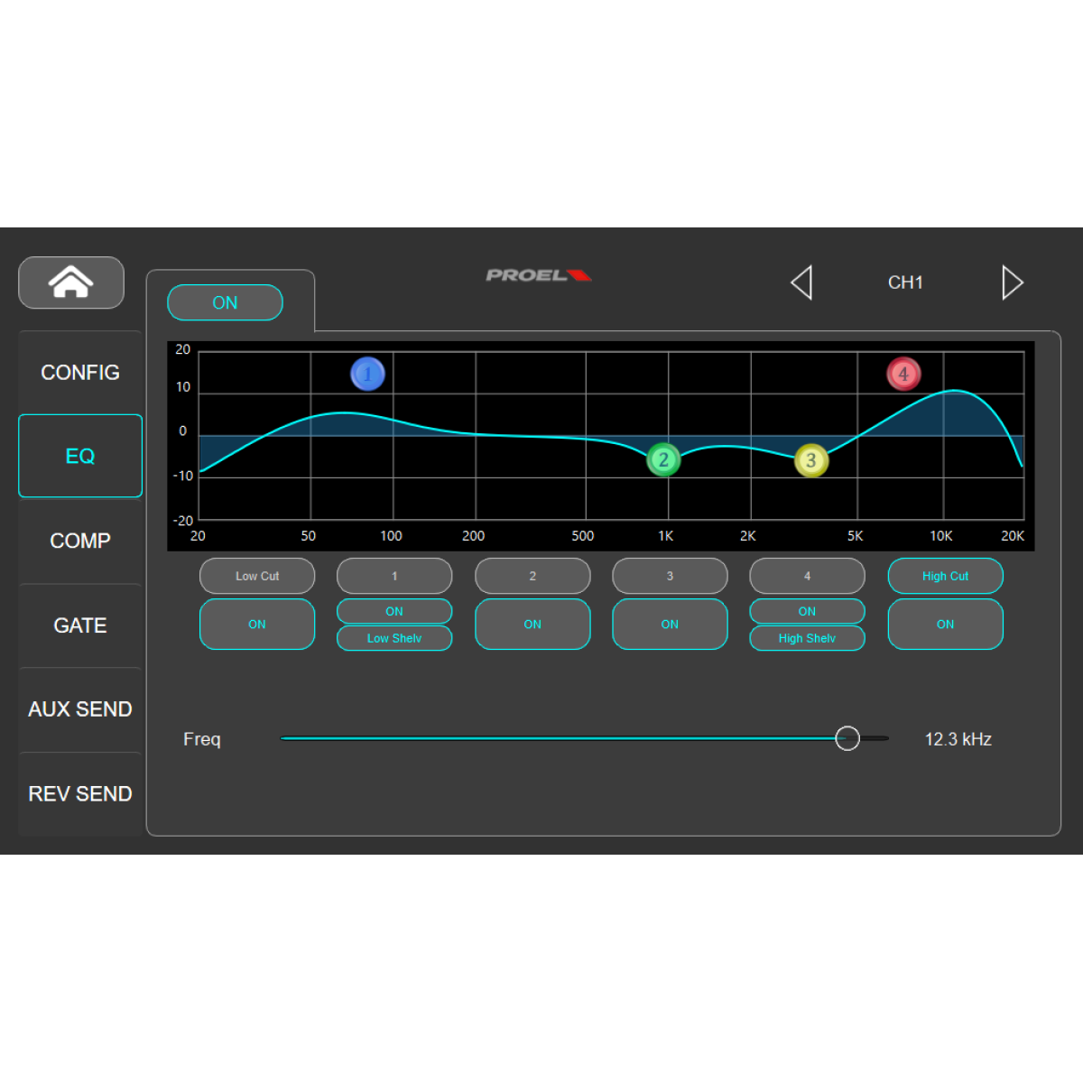This screenshot has width=1083, height=1083.
Task: Switch to the COMP tab
Action: [79, 541]
